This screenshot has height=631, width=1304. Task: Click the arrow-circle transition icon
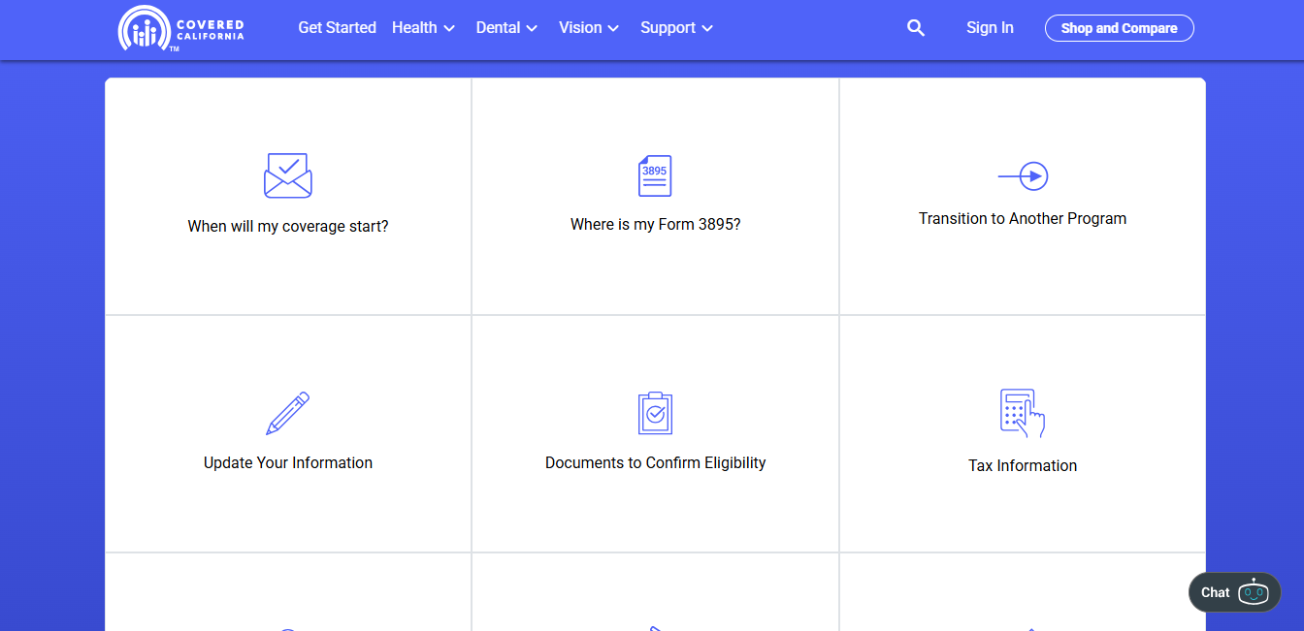1023,175
